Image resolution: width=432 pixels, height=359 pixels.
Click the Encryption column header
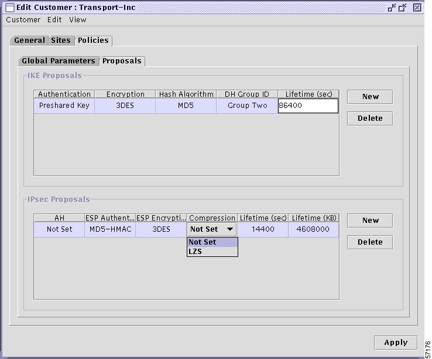click(125, 94)
